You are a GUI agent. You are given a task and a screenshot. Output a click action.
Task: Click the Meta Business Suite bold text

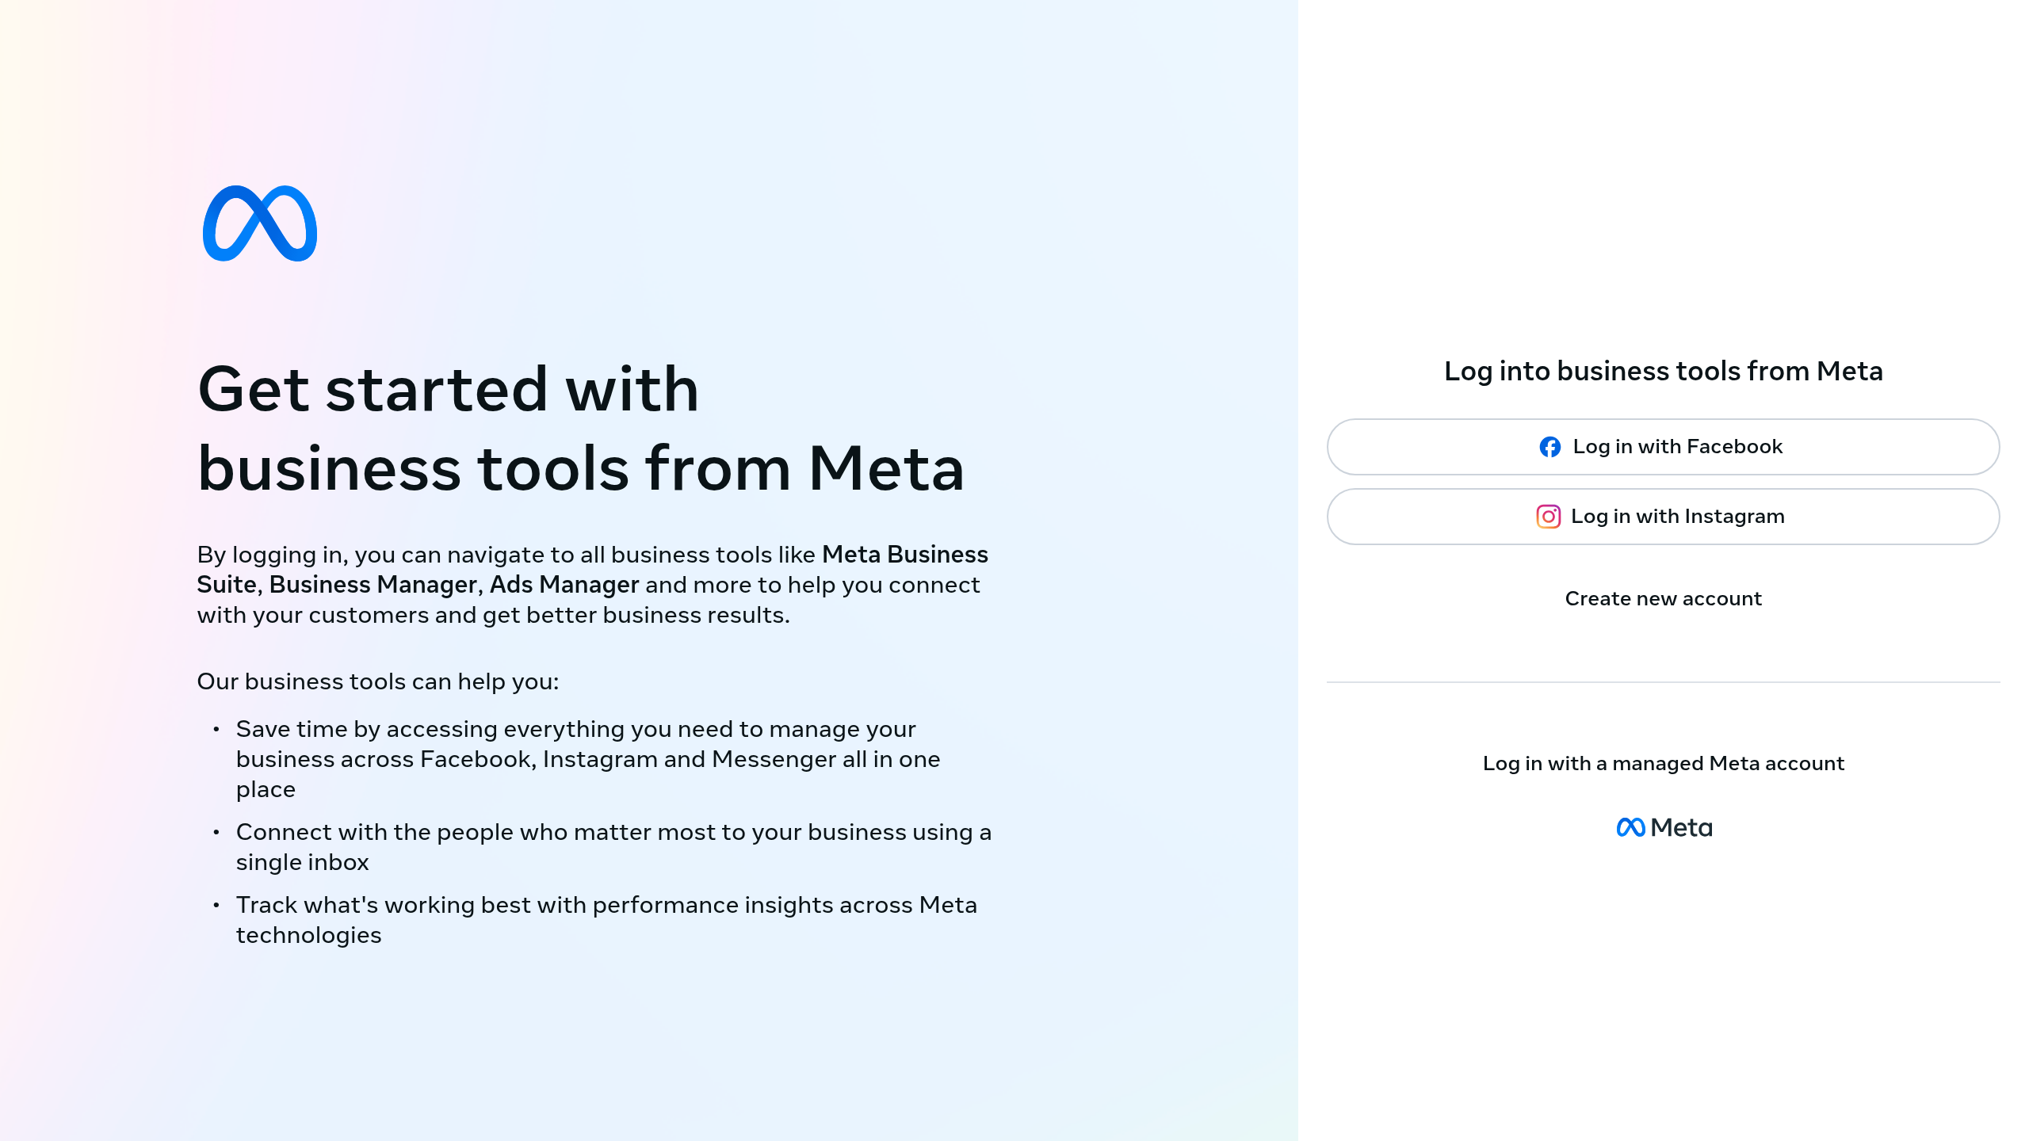pos(905,555)
